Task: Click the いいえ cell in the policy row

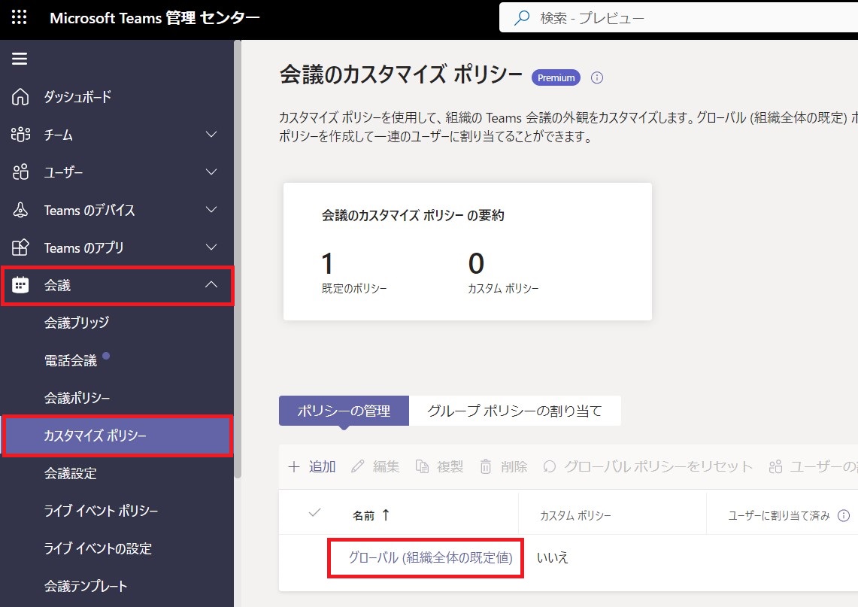Action: click(x=553, y=558)
